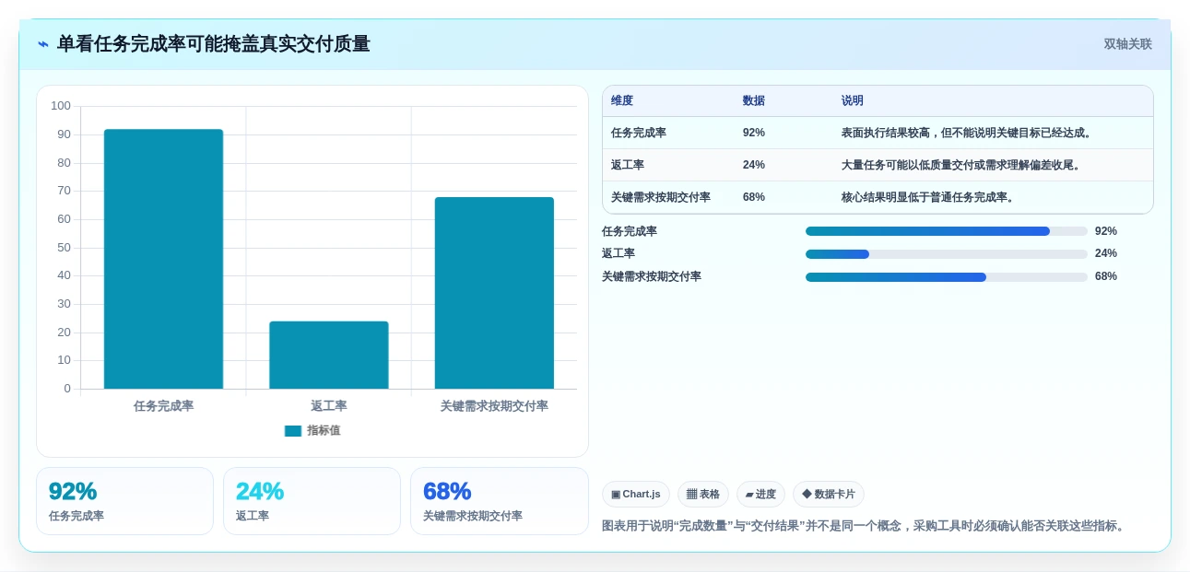
Task: Click the 双轴关联 tag in header
Action: [x=1127, y=44]
